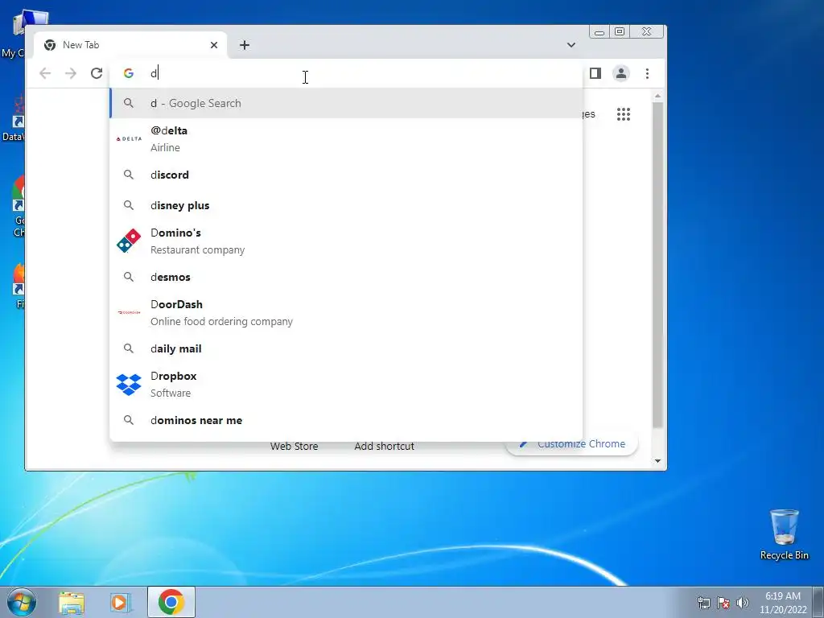Viewport: 824px width, 618px height.
Task: Click search icon beside daily mail
Action: [129, 348]
